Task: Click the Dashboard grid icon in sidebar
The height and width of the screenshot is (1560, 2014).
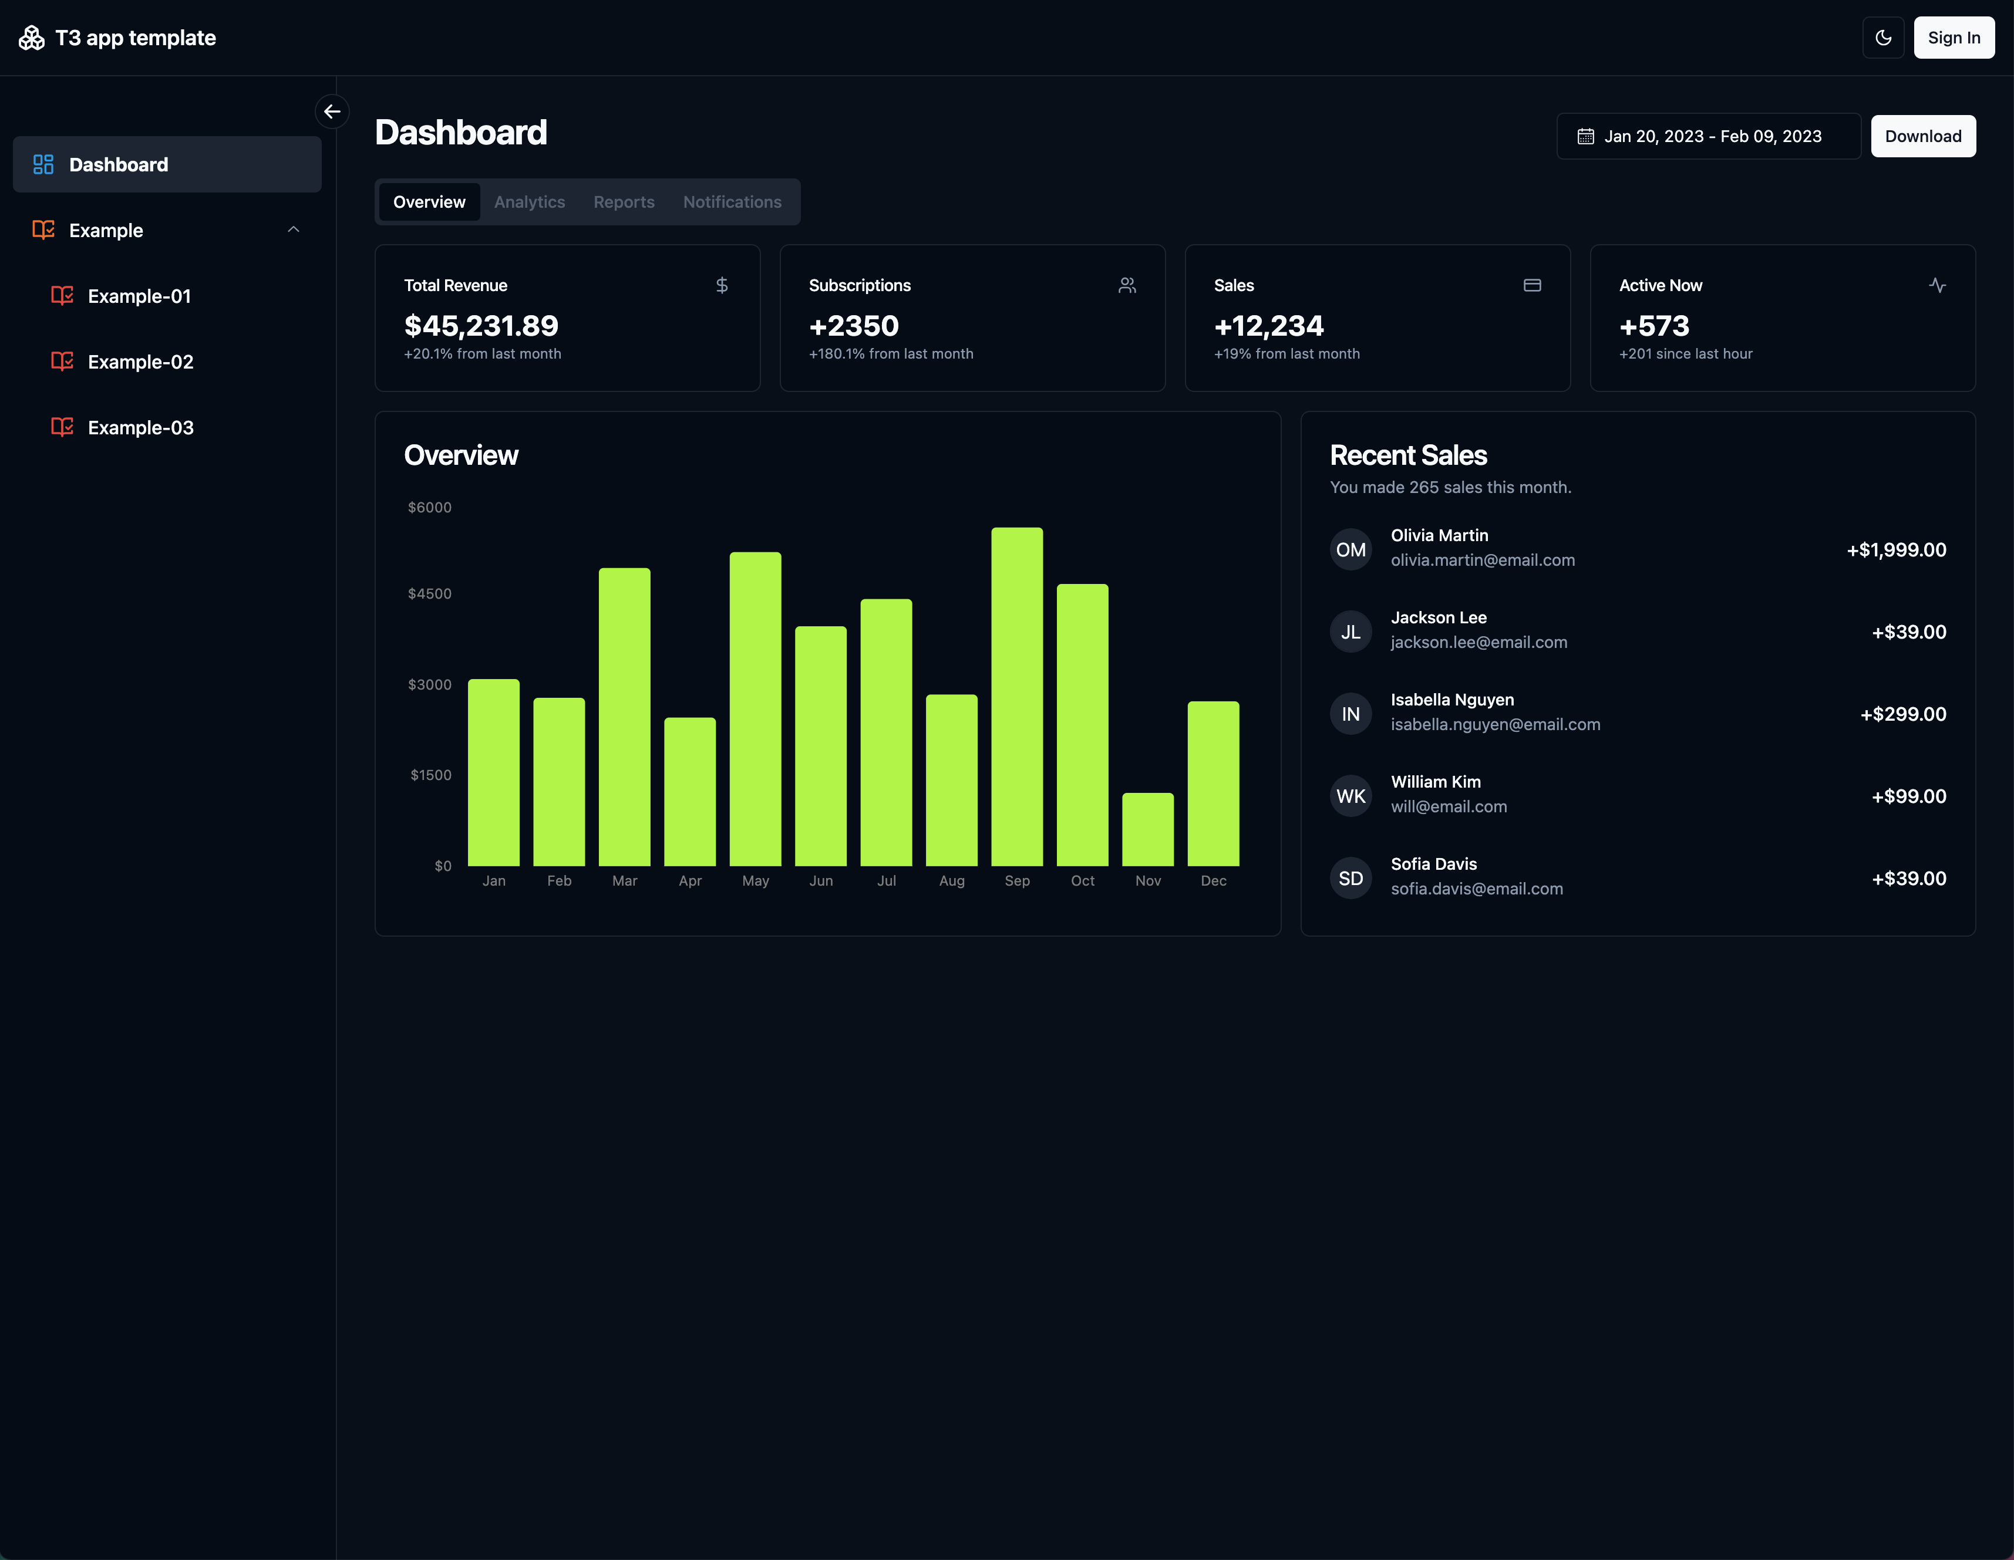Action: tap(43, 164)
